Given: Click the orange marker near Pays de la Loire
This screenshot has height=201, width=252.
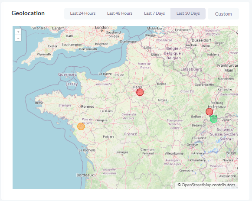Looking at the screenshot, I should pos(81,126).
